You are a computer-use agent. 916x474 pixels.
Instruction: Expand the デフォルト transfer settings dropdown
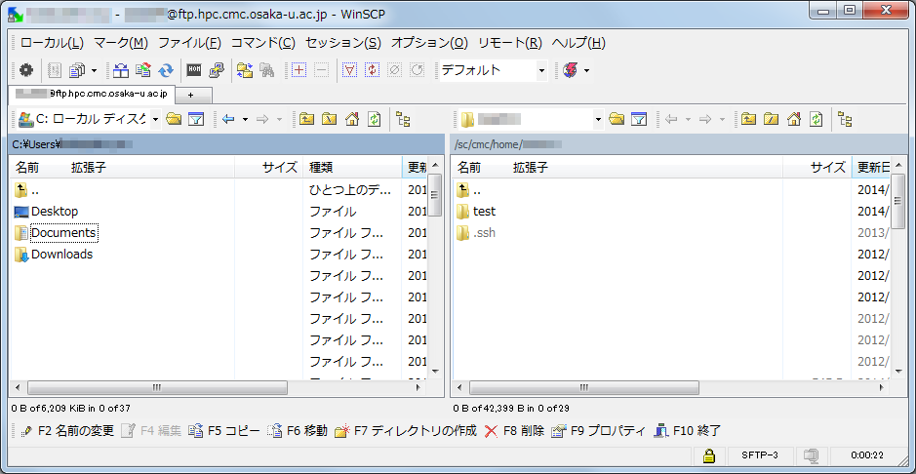point(541,70)
